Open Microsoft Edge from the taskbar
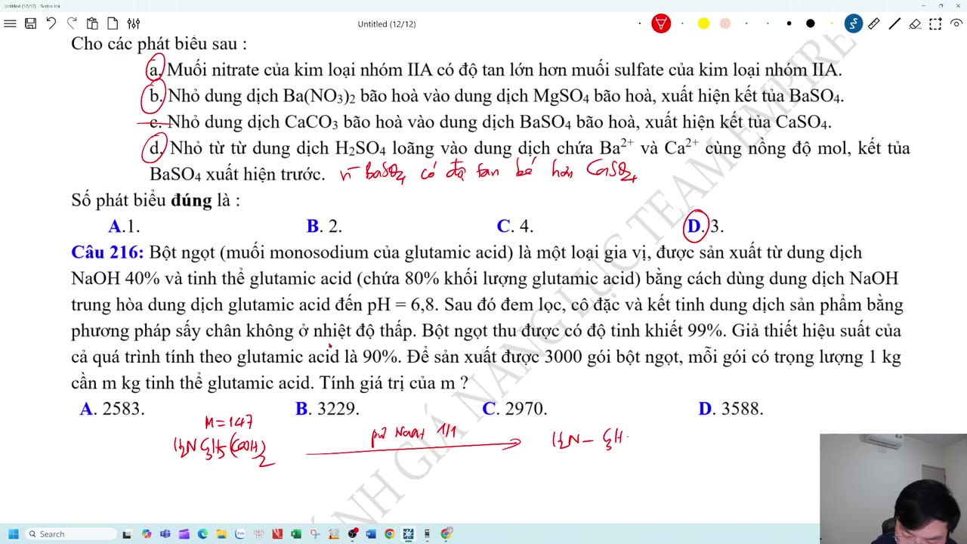This screenshot has width=967, height=544. point(202,534)
